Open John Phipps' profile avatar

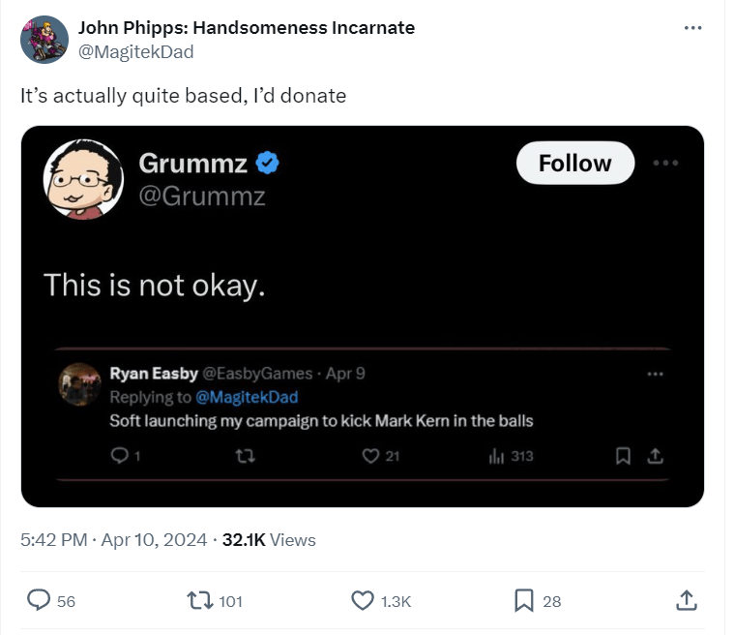click(44, 40)
